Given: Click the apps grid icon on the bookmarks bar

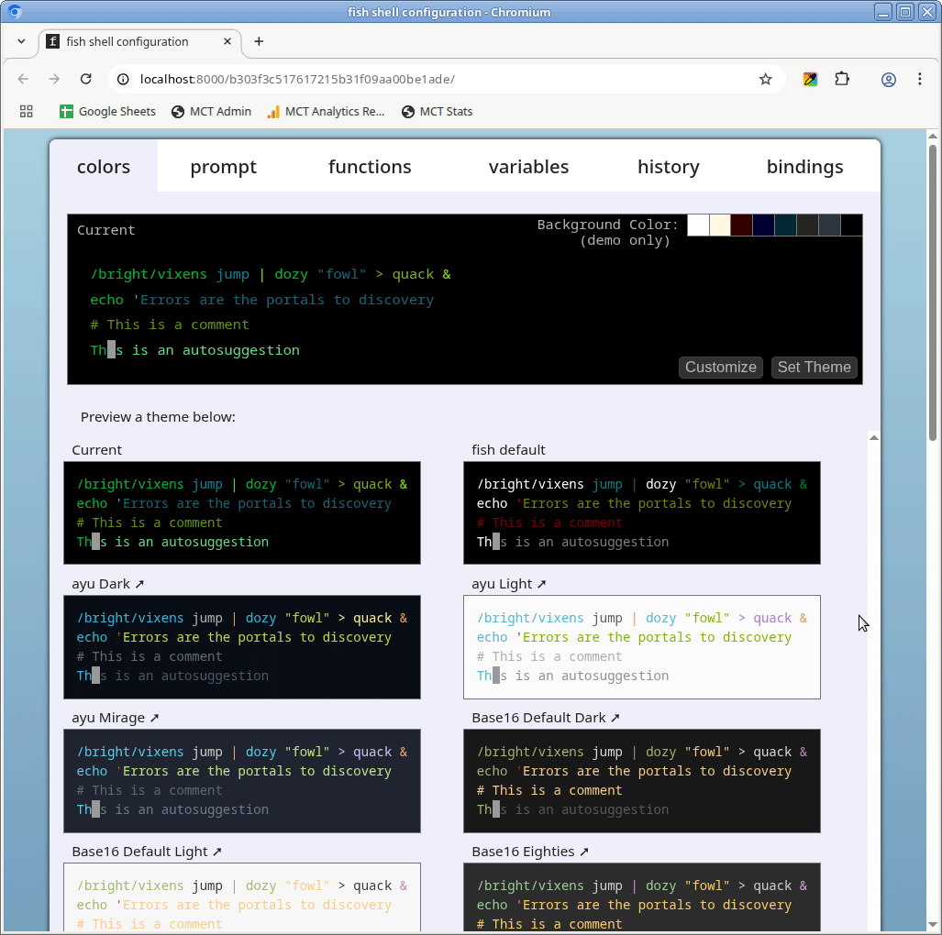Looking at the screenshot, I should [x=26, y=111].
